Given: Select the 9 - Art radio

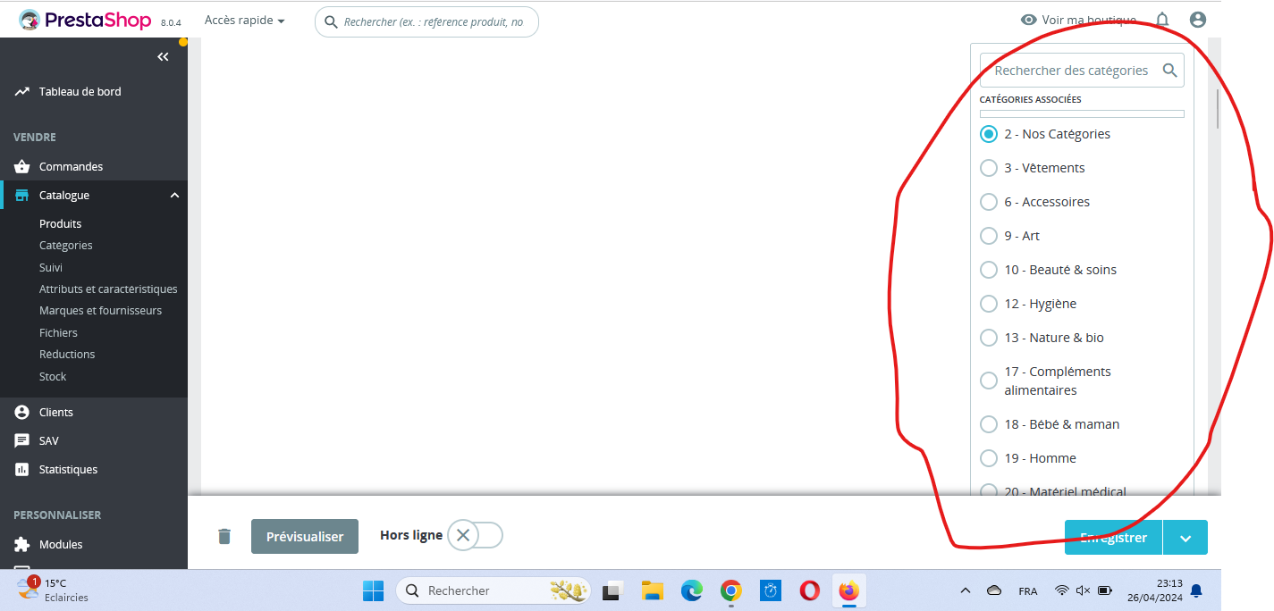Looking at the screenshot, I should (x=988, y=236).
